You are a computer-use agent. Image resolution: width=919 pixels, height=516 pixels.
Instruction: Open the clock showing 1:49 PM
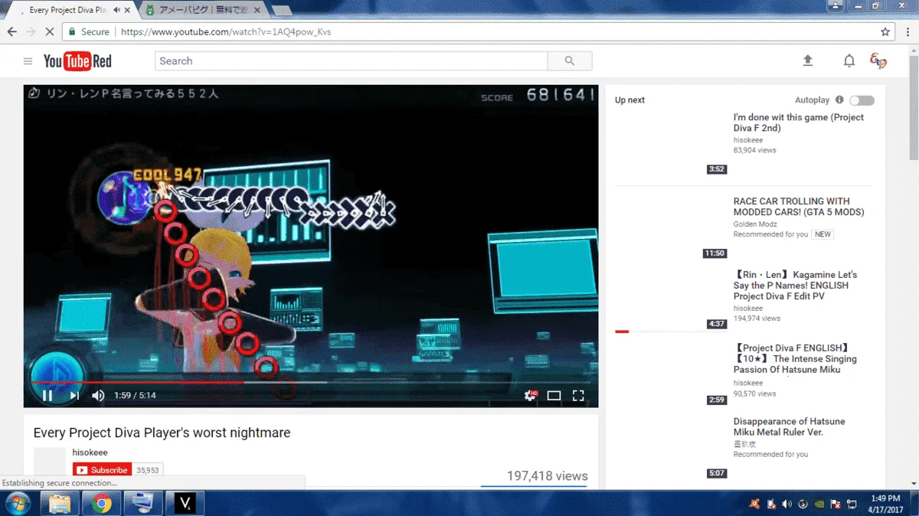tap(885, 503)
